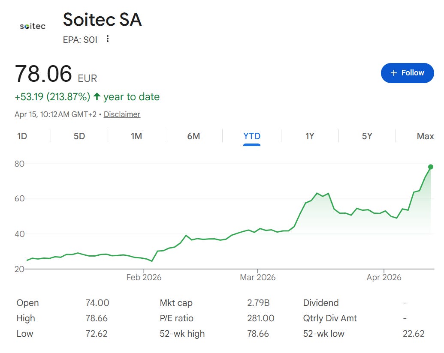Click the P/E ratio value 281.00
This screenshot has height=353, width=444.
[260, 318]
